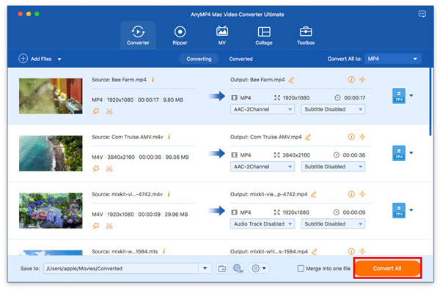Rename output Bee Farm.mp4 with pencil icon
Image resolution: width=440 pixels, height=290 pixels.
(292, 80)
